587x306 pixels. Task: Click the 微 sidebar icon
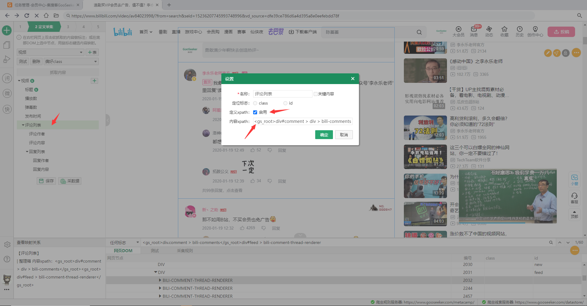click(7, 94)
